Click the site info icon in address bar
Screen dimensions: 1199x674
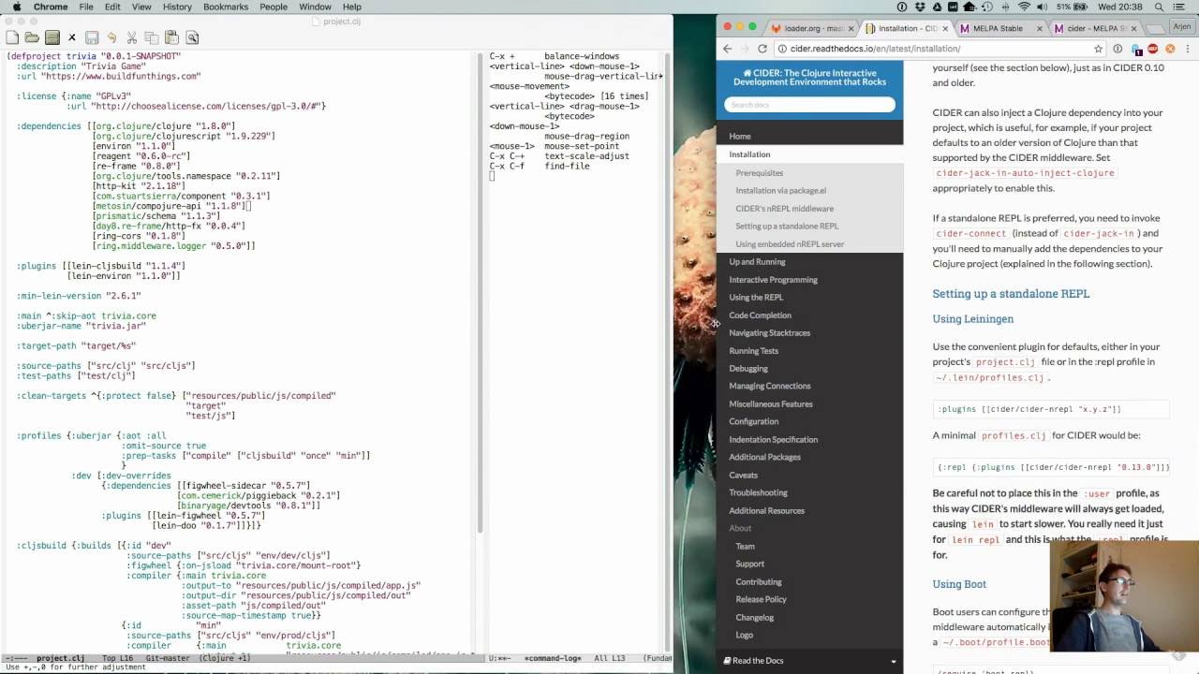(780, 49)
